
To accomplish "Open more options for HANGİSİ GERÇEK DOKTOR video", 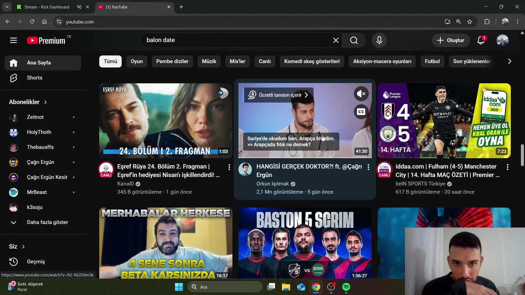I will coord(368,167).
